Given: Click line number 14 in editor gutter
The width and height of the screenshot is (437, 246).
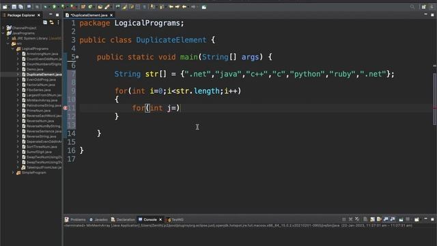Looking at the screenshot, I should (x=71, y=133).
